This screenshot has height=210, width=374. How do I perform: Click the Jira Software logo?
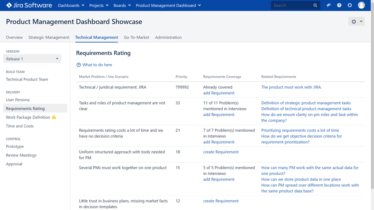(29, 5)
